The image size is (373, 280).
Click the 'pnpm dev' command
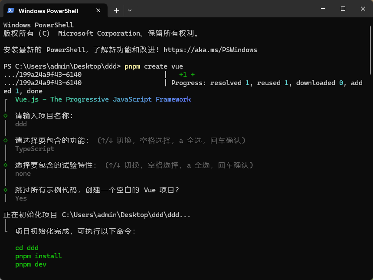(31, 264)
